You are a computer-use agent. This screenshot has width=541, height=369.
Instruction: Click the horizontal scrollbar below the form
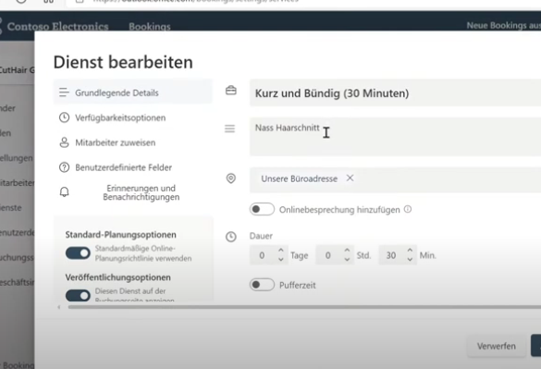[x=303, y=307]
